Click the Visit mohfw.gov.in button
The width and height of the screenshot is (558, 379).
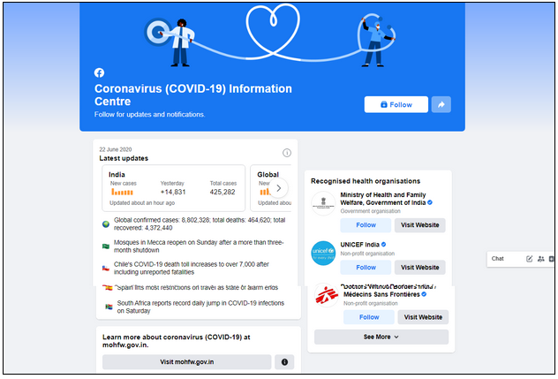click(x=187, y=362)
